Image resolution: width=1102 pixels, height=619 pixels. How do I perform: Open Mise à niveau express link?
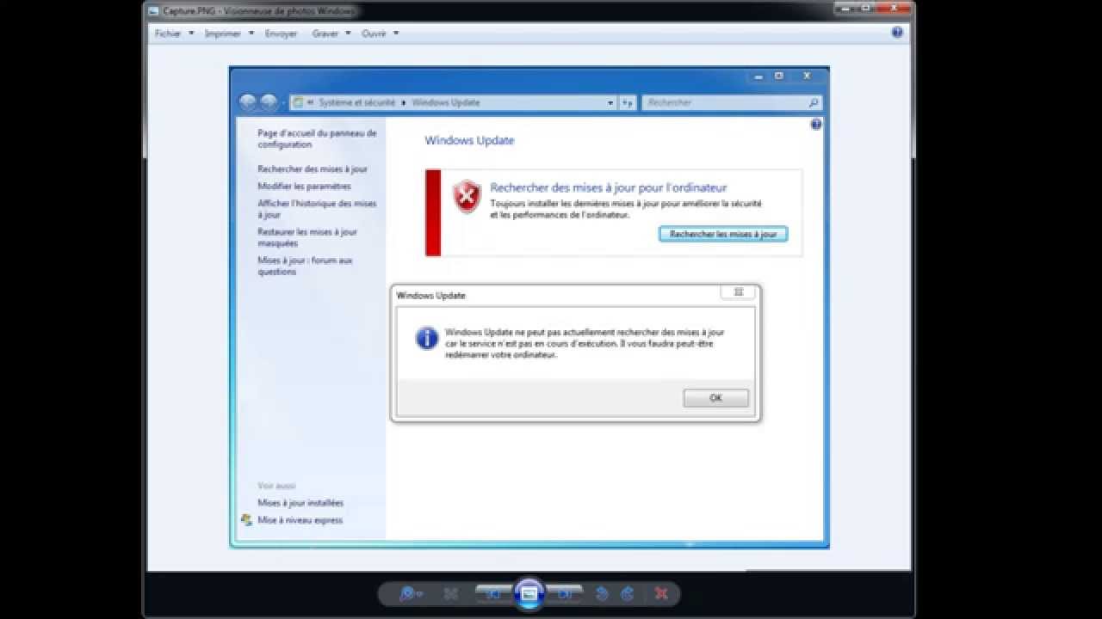300,520
